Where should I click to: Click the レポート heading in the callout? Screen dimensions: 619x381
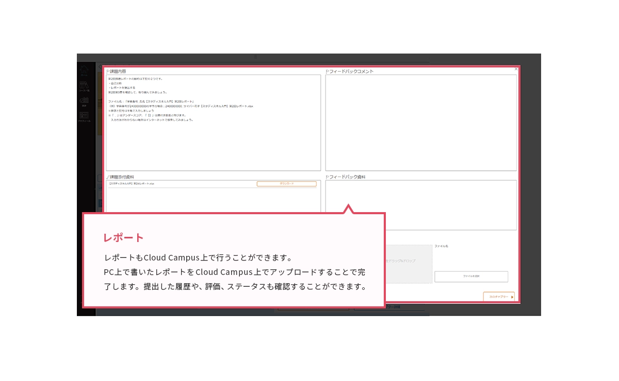coord(123,237)
